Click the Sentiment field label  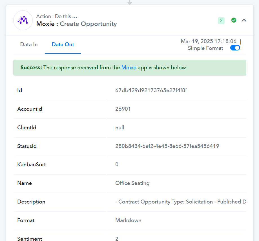click(30, 239)
